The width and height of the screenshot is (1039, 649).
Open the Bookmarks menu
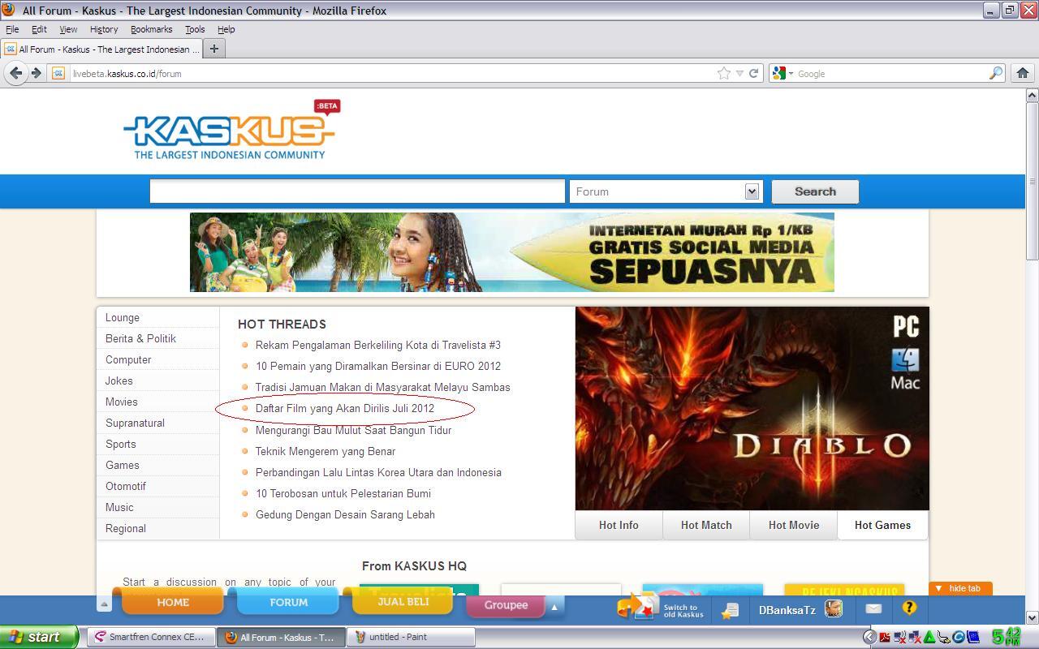click(x=151, y=29)
